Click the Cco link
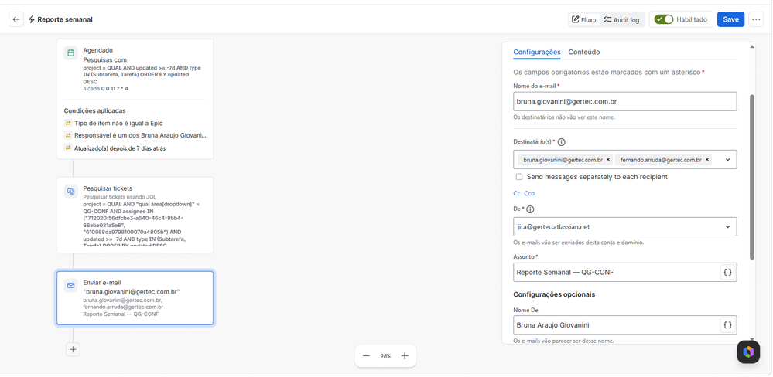 [x=529, y=193]
